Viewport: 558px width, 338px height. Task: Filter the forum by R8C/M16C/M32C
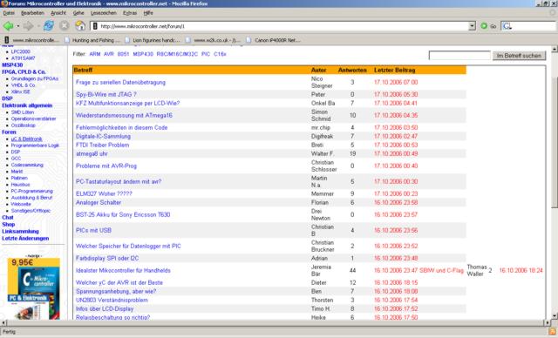click(x=177, y=54)
